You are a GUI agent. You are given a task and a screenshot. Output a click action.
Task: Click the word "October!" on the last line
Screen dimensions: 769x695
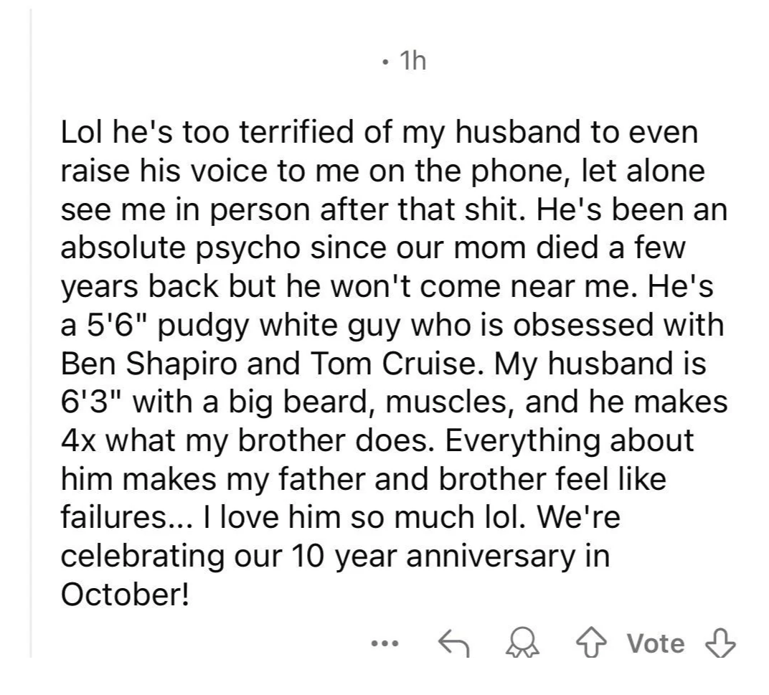tap(125, 595)
